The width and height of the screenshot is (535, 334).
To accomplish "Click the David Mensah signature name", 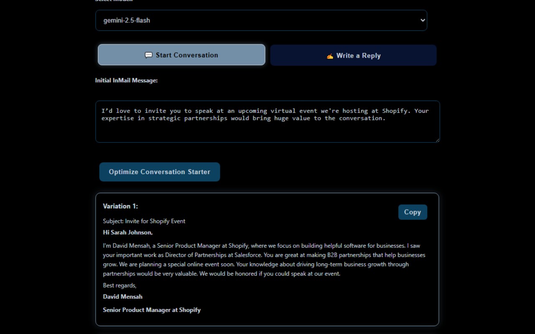I will click(123, 296).
